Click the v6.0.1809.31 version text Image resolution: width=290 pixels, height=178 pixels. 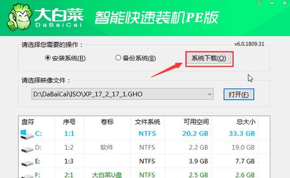coord(249,44)
